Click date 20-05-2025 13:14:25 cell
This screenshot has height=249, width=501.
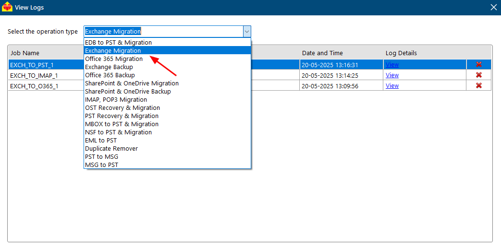[x=341, y=75]
